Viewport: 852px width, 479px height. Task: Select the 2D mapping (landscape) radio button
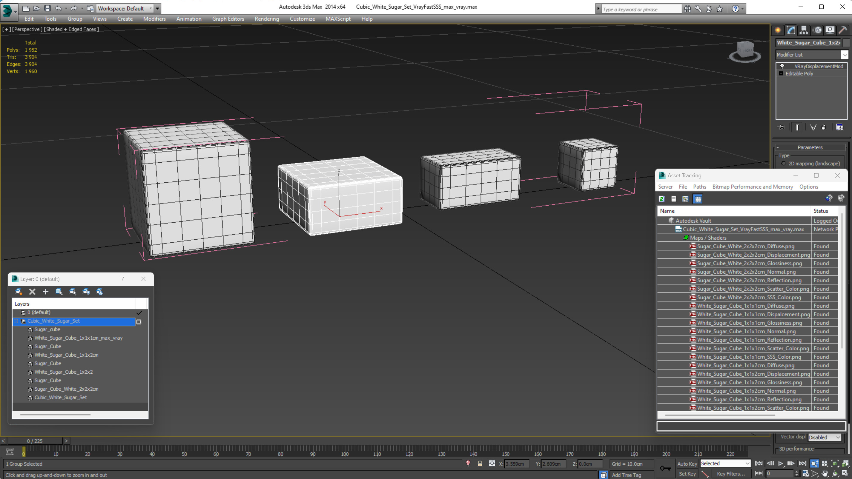click(783, 163)
